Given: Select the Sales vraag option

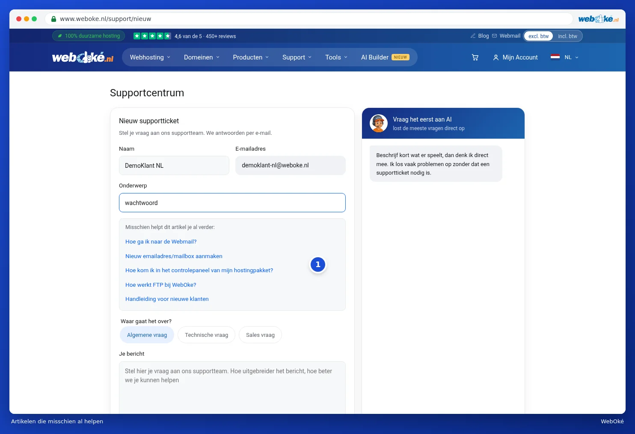Looking at the screenshot, I should click(x=260, y=335).
